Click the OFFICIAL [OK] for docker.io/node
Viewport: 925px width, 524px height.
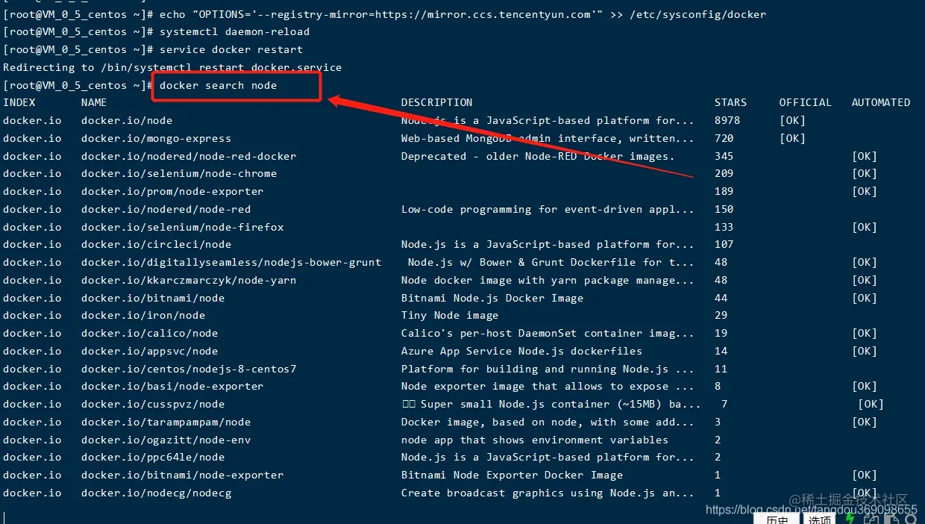[792, 120]
